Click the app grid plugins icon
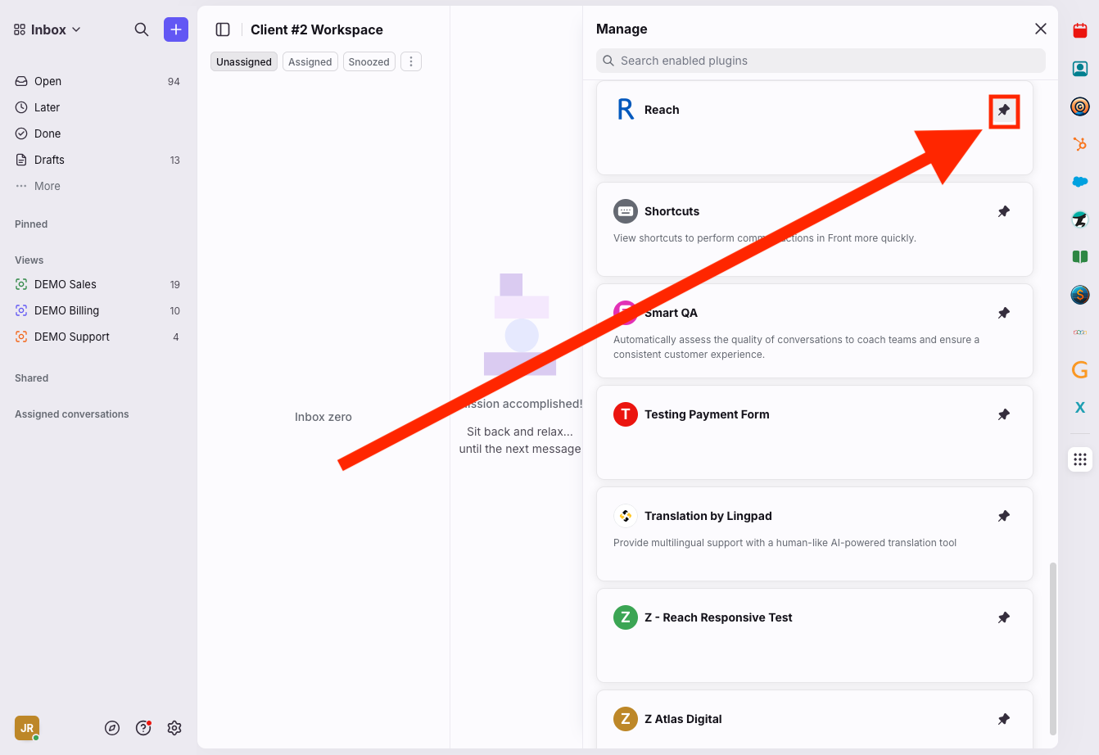The height and width of the screenshot is (755, 1099). [1079, 459]
